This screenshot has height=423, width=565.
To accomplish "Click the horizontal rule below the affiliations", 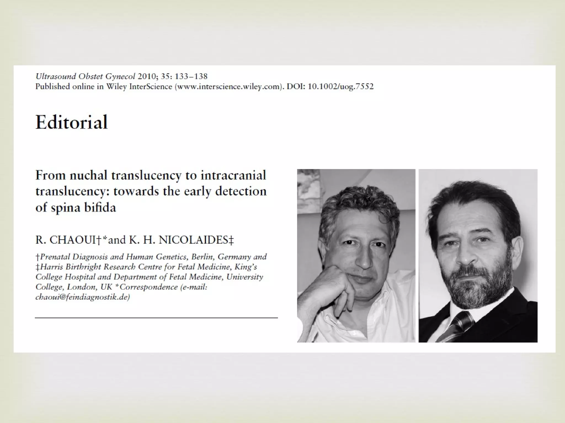I will [156, 318].
